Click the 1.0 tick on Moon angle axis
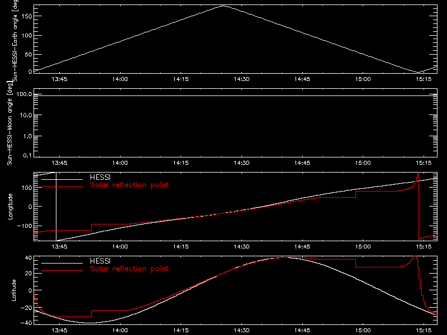Image resolution: width=447 pixels, height=335 pixels. (27, 136)
